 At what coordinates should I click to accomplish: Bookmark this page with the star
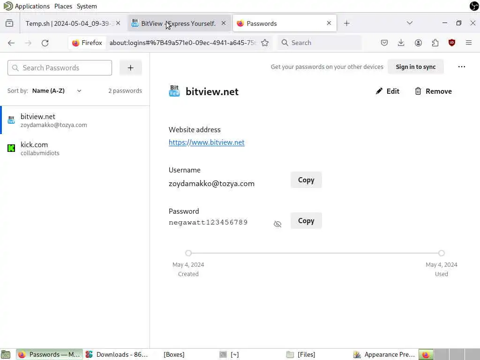point(265,43)
